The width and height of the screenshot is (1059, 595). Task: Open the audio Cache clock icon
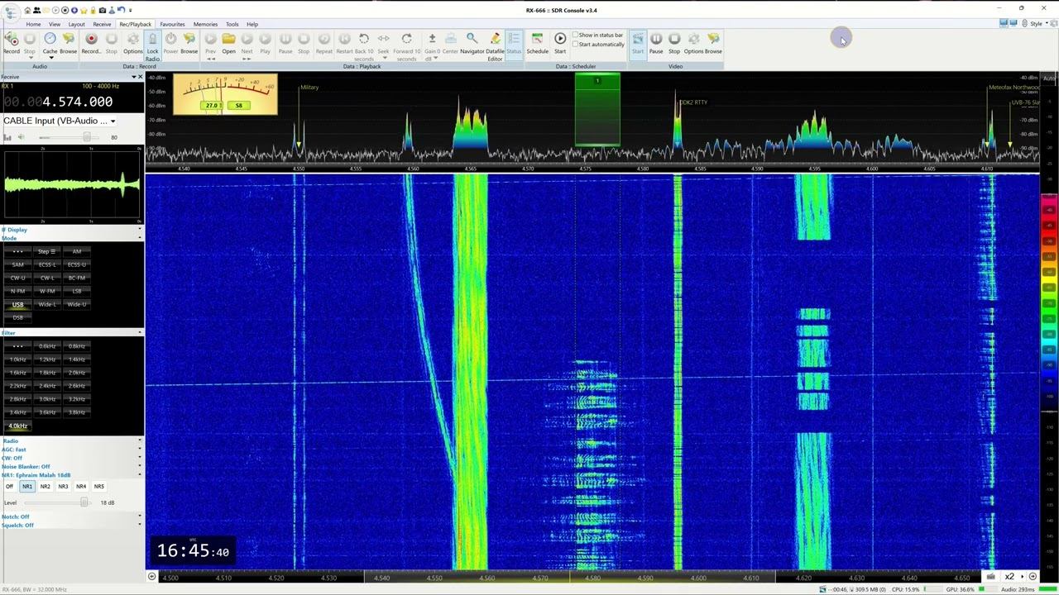50,39
